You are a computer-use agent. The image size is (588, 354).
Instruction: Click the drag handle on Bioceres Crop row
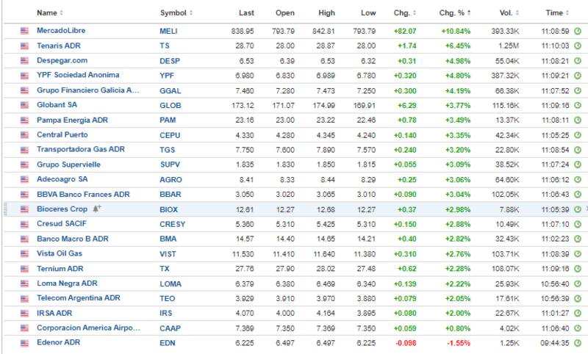pyautogui.click(x=4, y=209)
